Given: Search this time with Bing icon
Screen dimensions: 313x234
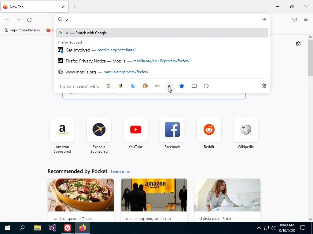Looking at the screenshot, I should (x=133, y=86).
